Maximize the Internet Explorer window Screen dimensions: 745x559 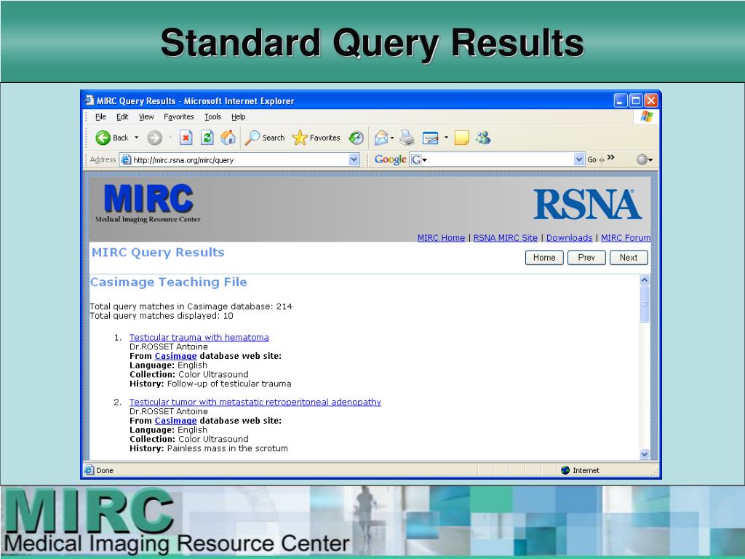636,100
